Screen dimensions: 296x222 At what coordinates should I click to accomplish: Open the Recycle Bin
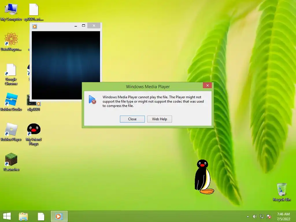[282, 192]
